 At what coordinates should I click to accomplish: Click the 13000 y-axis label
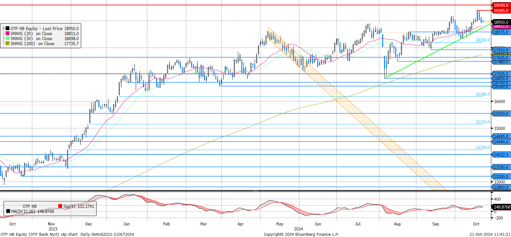tap(499, 182)
